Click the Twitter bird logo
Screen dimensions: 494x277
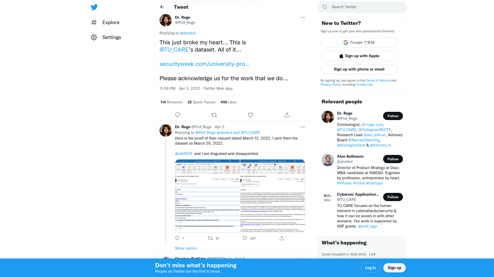[94, 7]
